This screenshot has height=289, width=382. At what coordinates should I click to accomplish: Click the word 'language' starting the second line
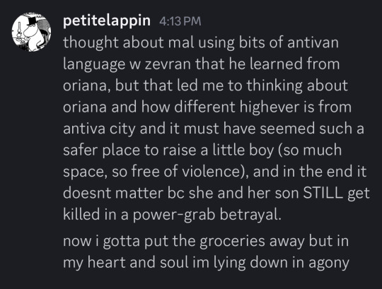pyautogui.click(x=94, y=64)
